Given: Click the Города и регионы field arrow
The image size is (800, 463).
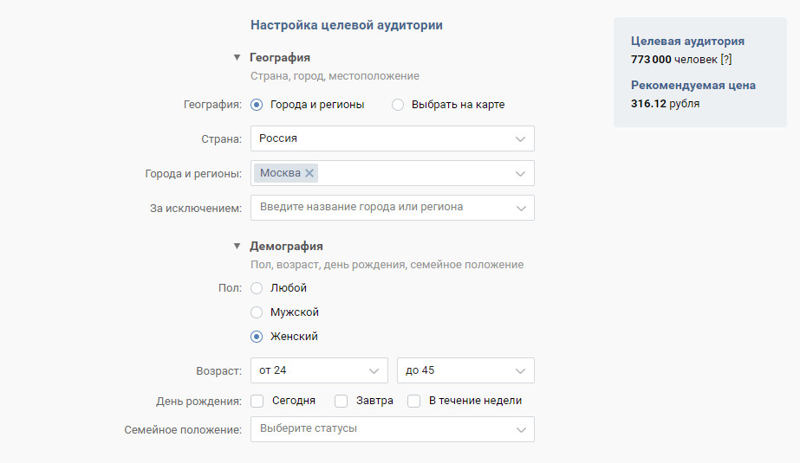Looking at the screenshot, I should [x=520, y=173].
